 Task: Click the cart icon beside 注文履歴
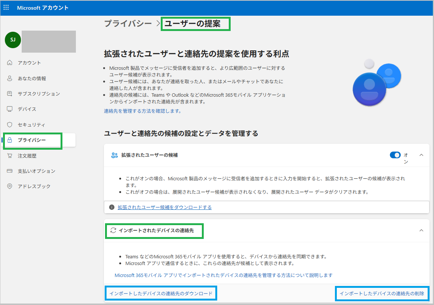(x=10, y=156)
